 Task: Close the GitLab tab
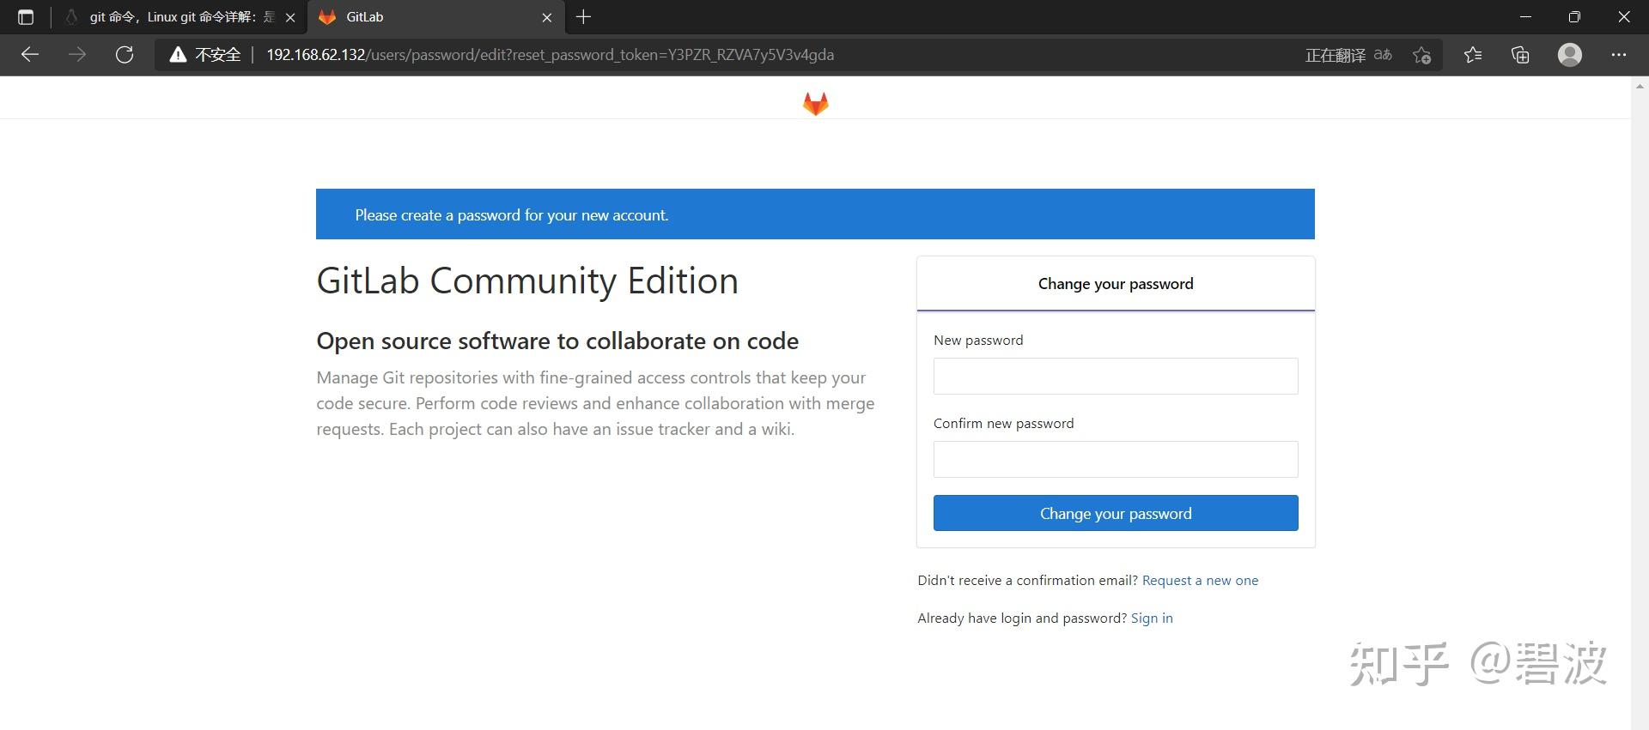pyautogui.click(x=547, y=17)
